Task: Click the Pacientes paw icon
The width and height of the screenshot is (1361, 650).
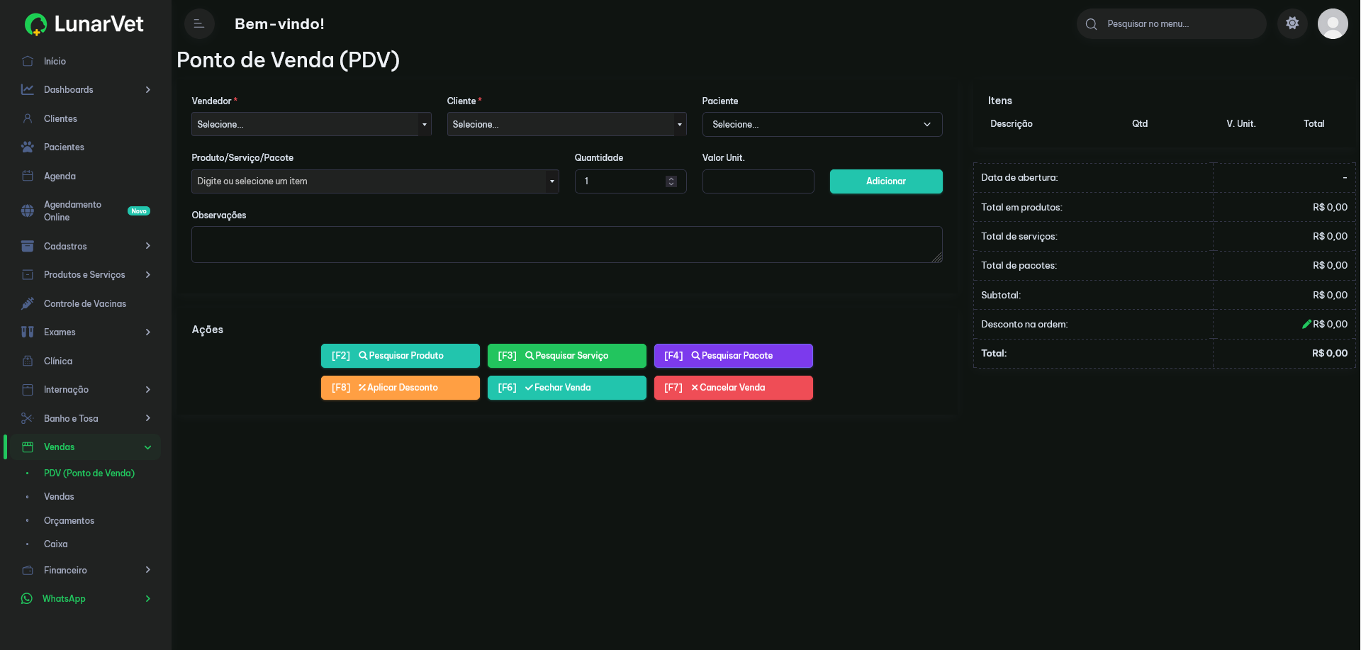Action: 28,147
